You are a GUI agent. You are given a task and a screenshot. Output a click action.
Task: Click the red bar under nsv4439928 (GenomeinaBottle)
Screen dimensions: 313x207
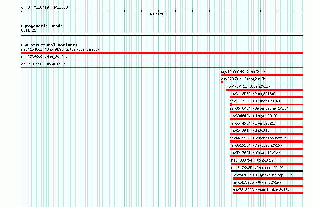click(x=267, y=142)
